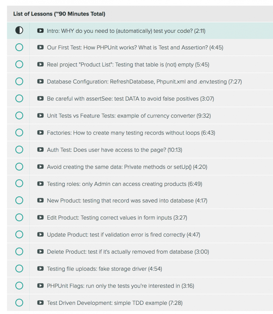Viewport: 273px width, 314px height.
Task: Click video icon next to Testing roles lesson
Action: click(x=40, y=184)
